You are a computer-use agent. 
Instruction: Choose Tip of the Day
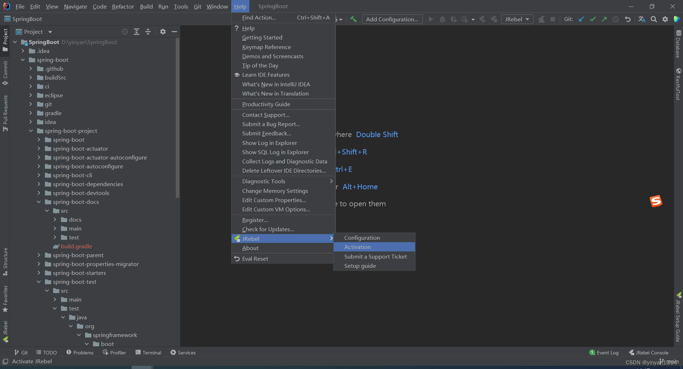pos(283,65)
